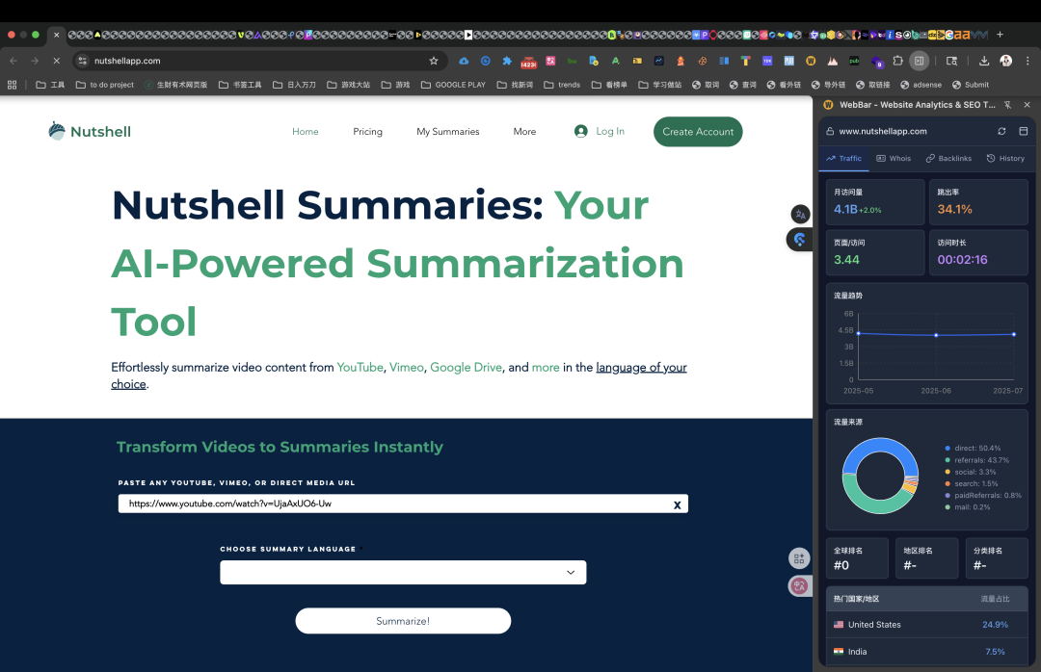1041x672 pixels.
Task: Open the apps grid in bookmarks bar
Action: [12, 85]
